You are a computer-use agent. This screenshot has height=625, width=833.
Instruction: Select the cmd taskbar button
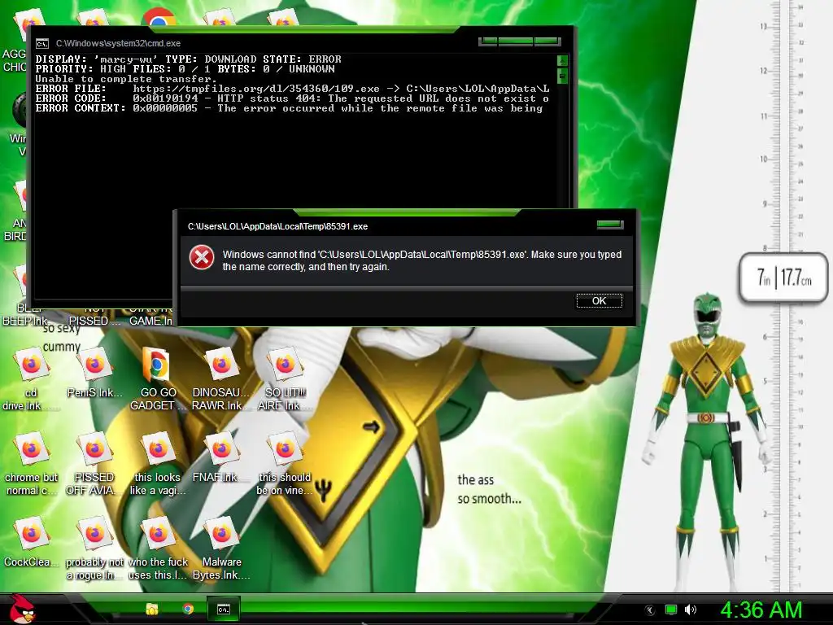coord(223,609)
